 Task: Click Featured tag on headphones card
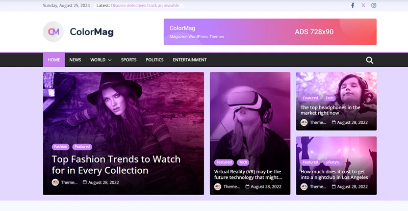coord(311,98)
